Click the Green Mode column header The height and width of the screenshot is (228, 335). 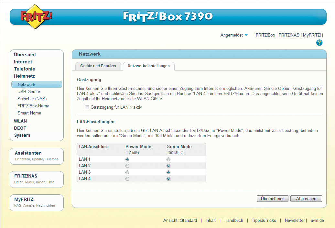point(179,147)
